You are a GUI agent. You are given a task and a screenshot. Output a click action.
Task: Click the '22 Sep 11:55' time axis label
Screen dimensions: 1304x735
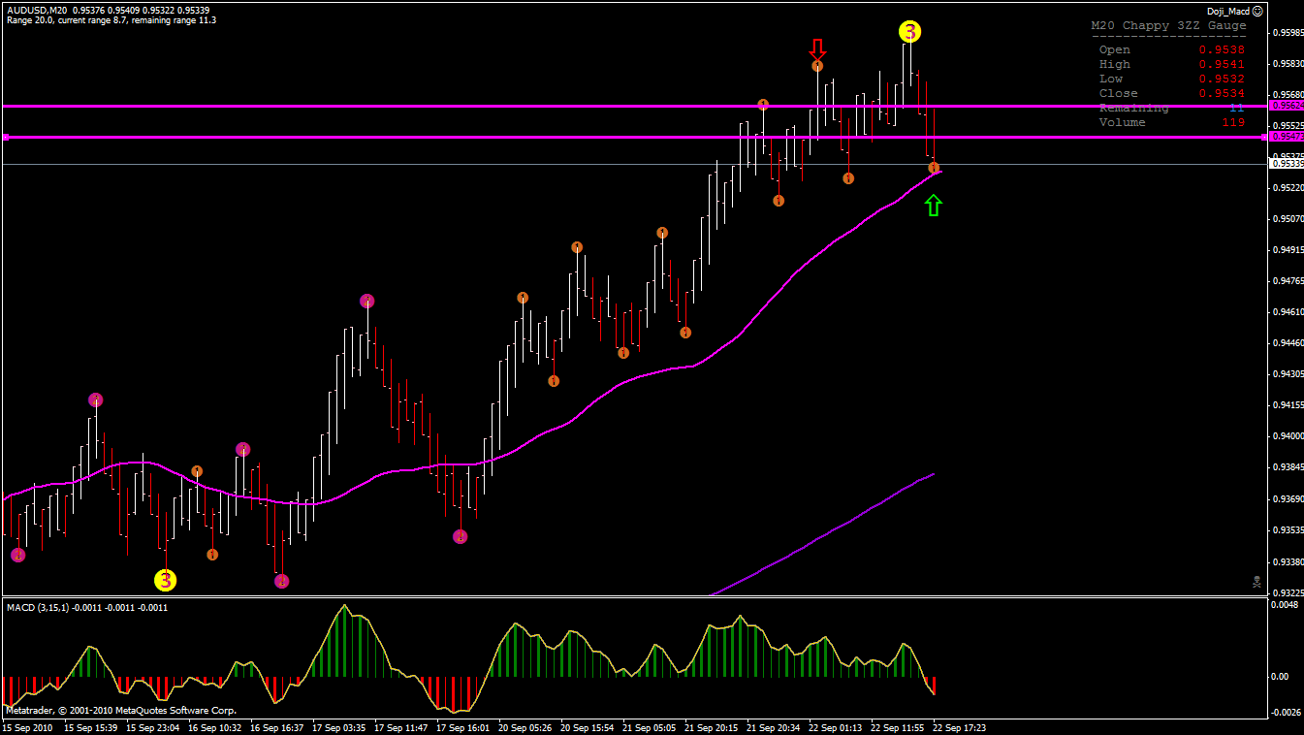(x=898, y=727)
